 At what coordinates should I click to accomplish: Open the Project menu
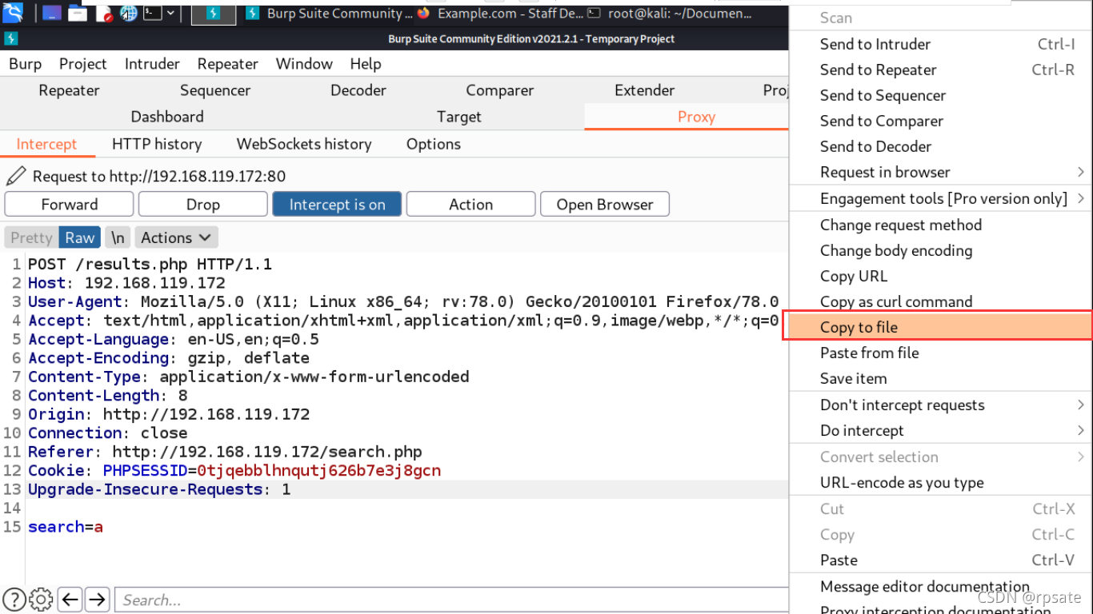[82, 64]
